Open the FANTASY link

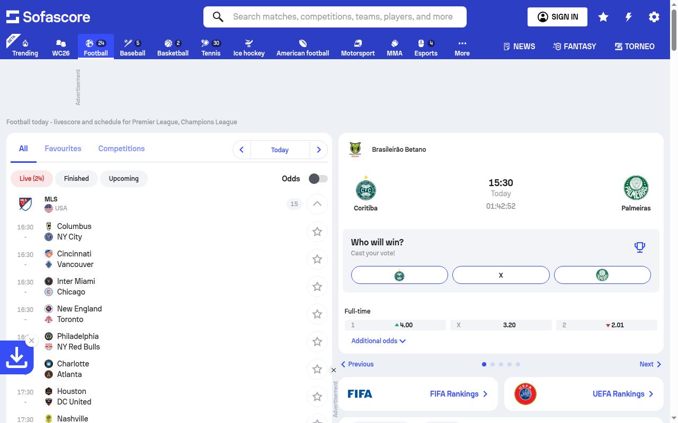(575, 47)
